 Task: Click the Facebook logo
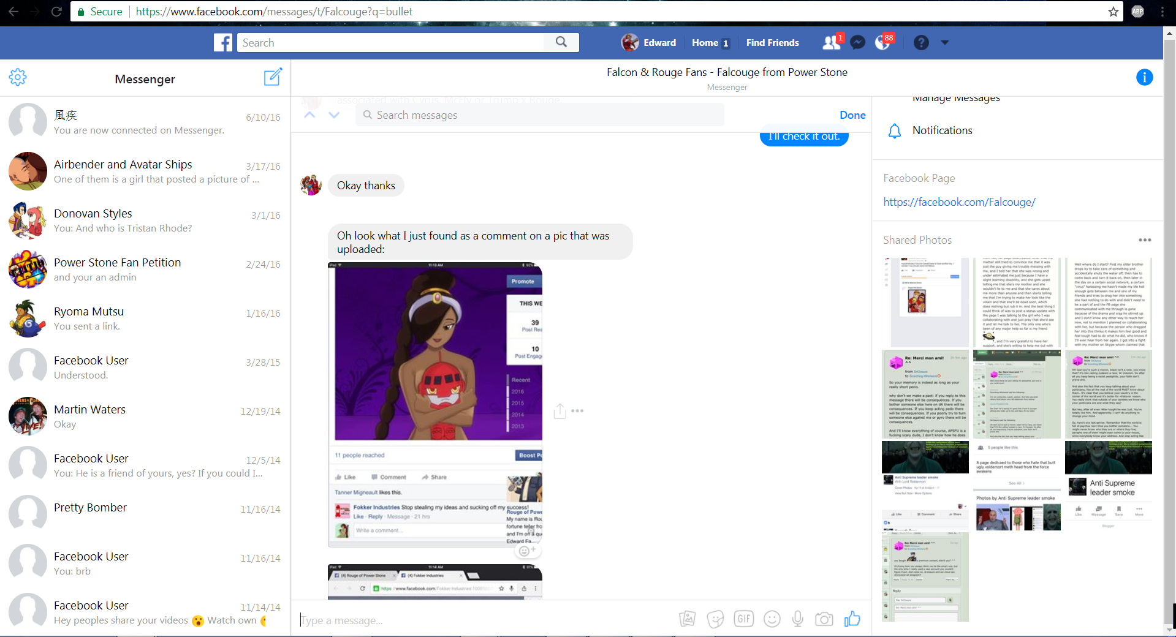click(223, 42)
